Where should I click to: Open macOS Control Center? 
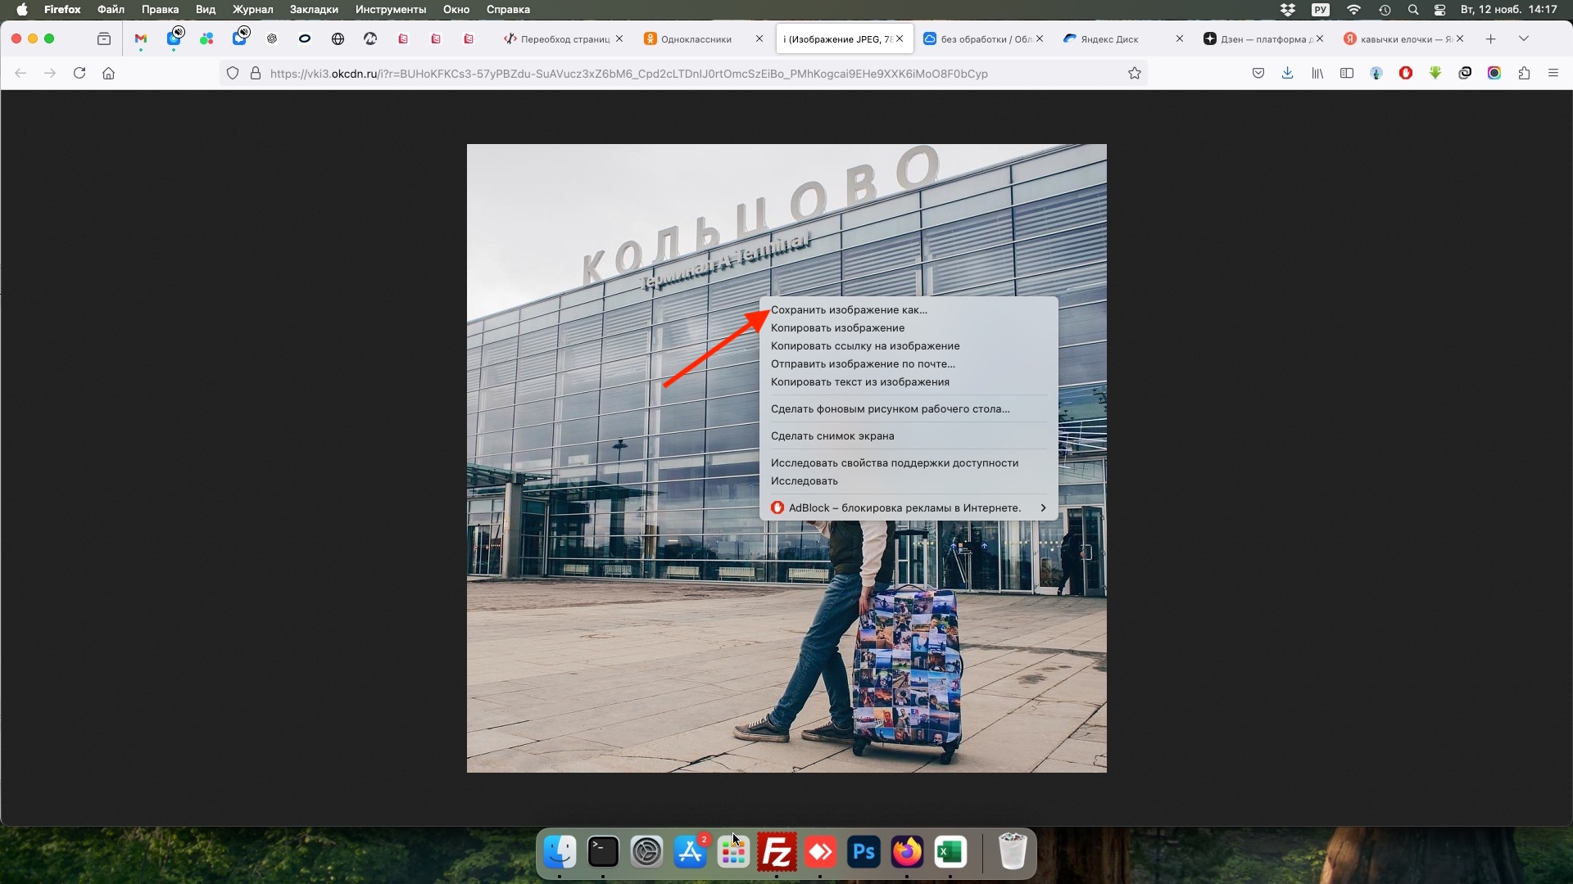tap(1440, 10)
